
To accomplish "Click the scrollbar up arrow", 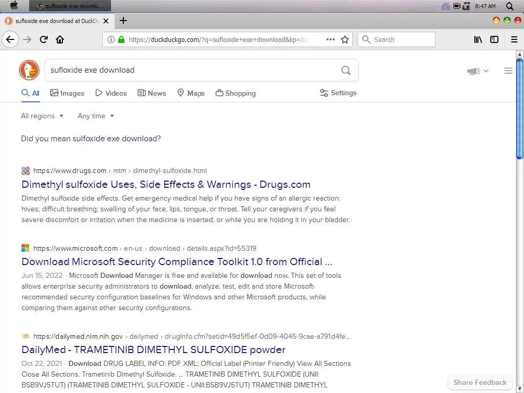I will (520, 54).
